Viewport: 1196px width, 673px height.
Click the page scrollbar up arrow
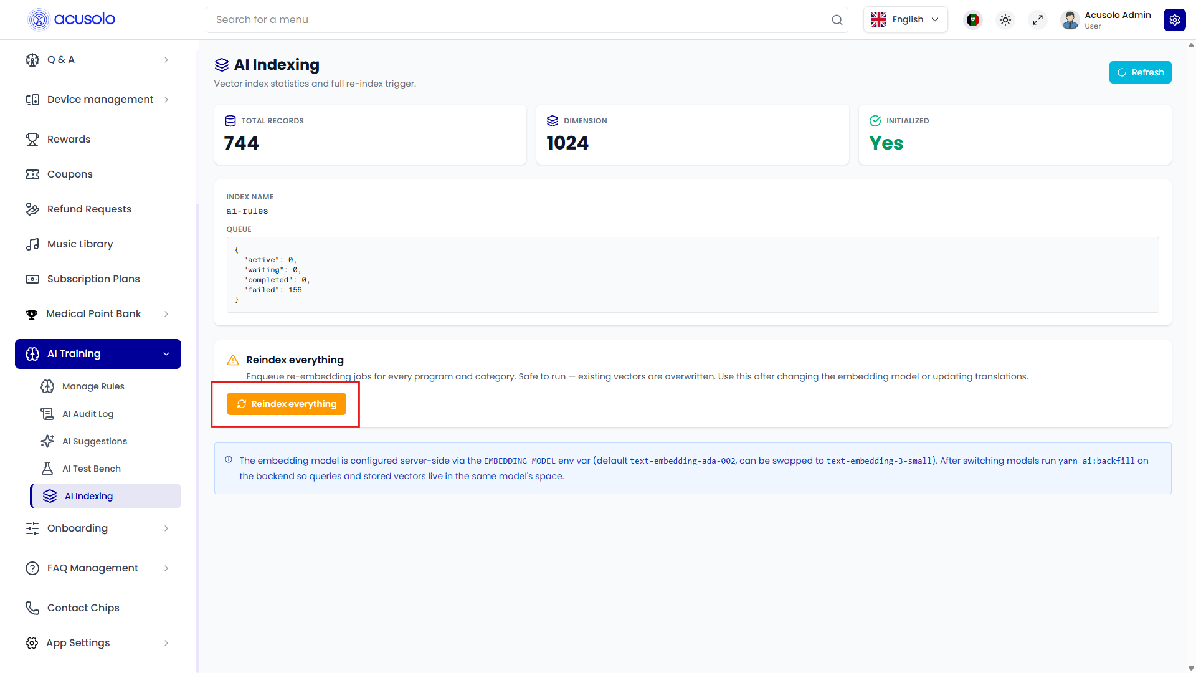pyautogui.click(x=1191, y=45)
